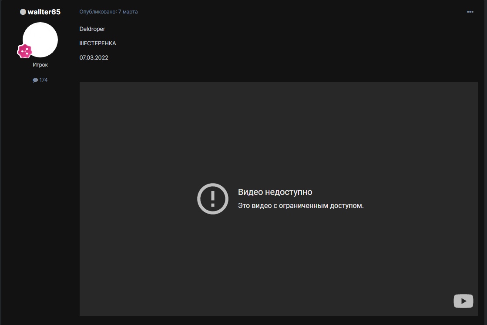The image size is (487, 325).
Task: Open wallter65's profile via the username
Action: click(x=44, y=12)
